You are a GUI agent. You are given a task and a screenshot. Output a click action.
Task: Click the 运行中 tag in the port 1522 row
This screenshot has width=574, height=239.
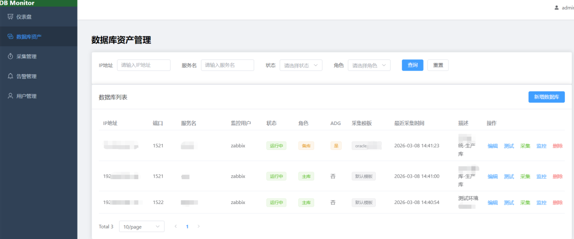[276, 202]
